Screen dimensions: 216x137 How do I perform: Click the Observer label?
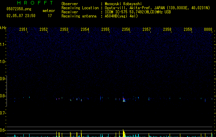click(x=70, y=4)
